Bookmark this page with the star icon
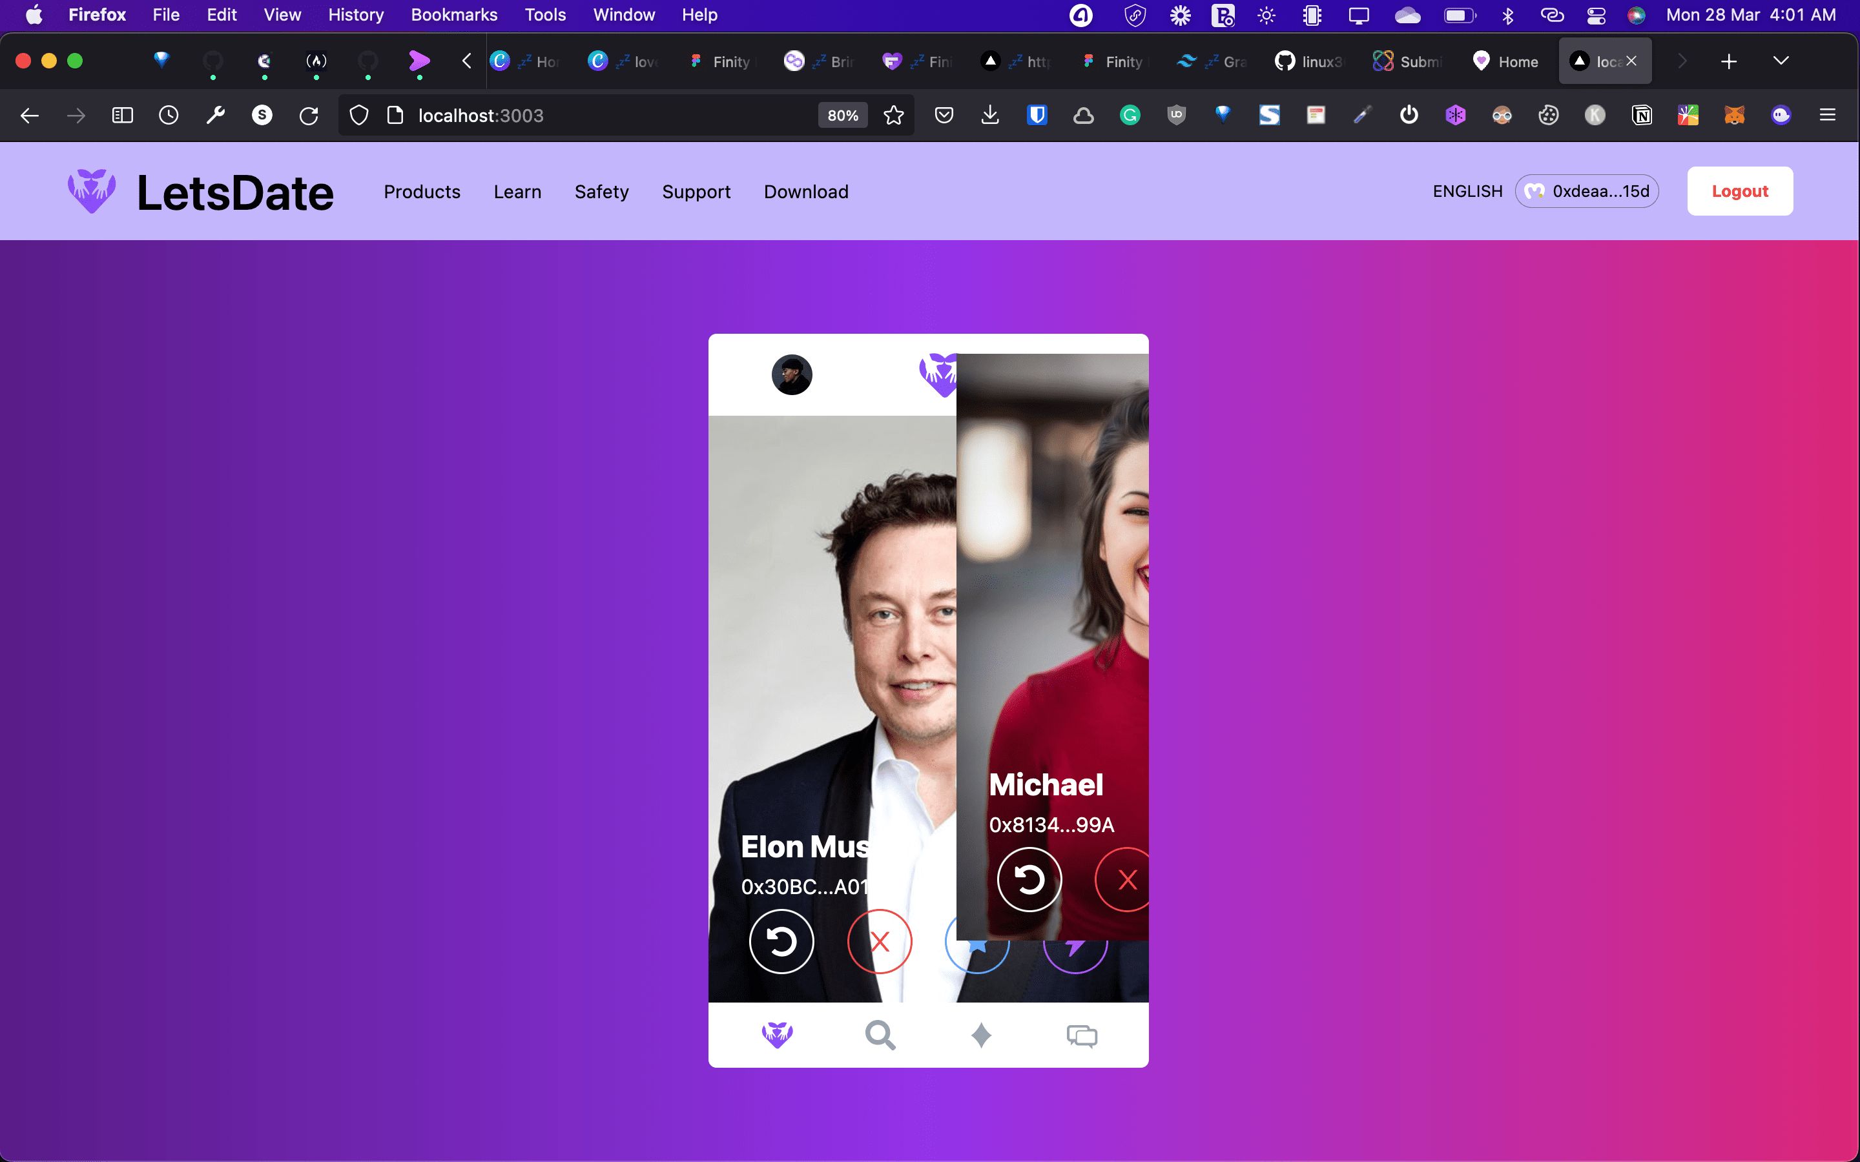This screenshot has width=1860, height=1162. tap(893, 116)
